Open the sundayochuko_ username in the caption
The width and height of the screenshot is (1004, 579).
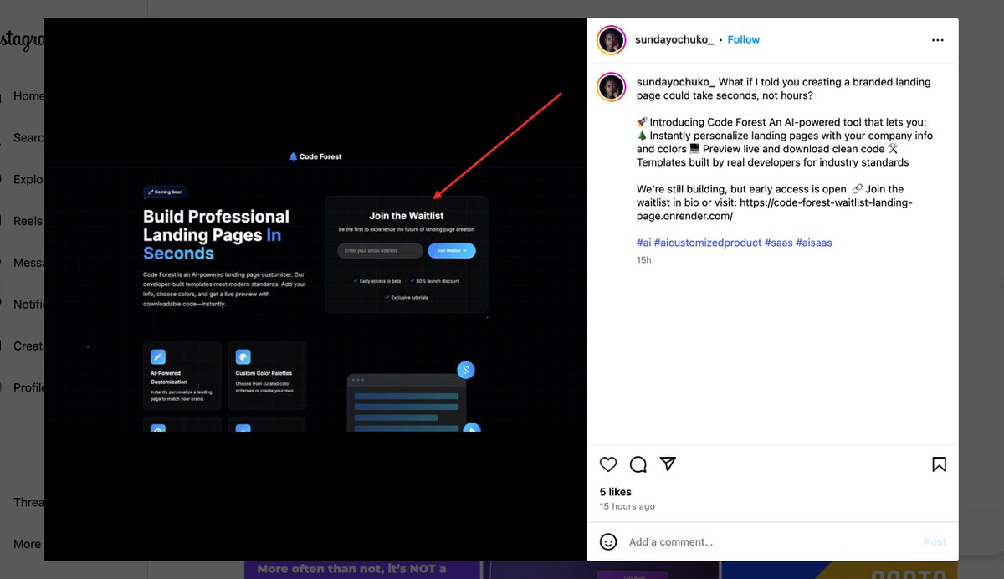tap(676, 82)
